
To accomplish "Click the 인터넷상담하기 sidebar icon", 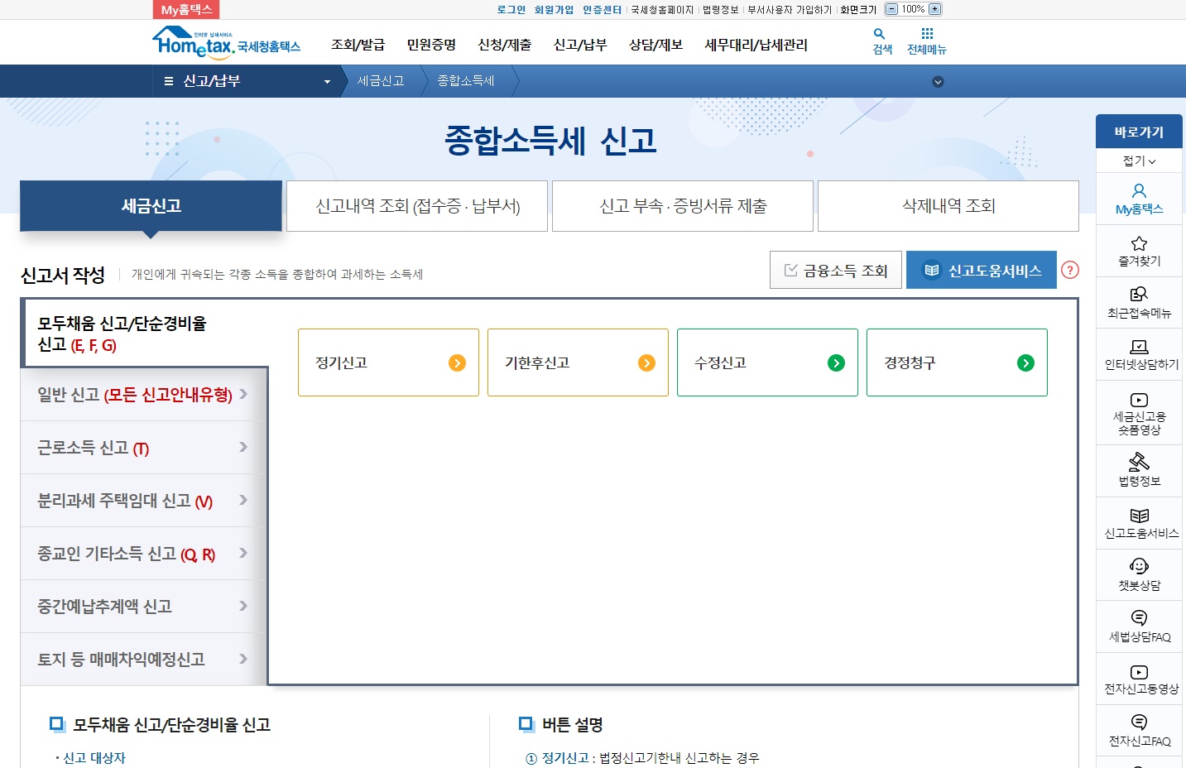I will tap(1139, 356).
